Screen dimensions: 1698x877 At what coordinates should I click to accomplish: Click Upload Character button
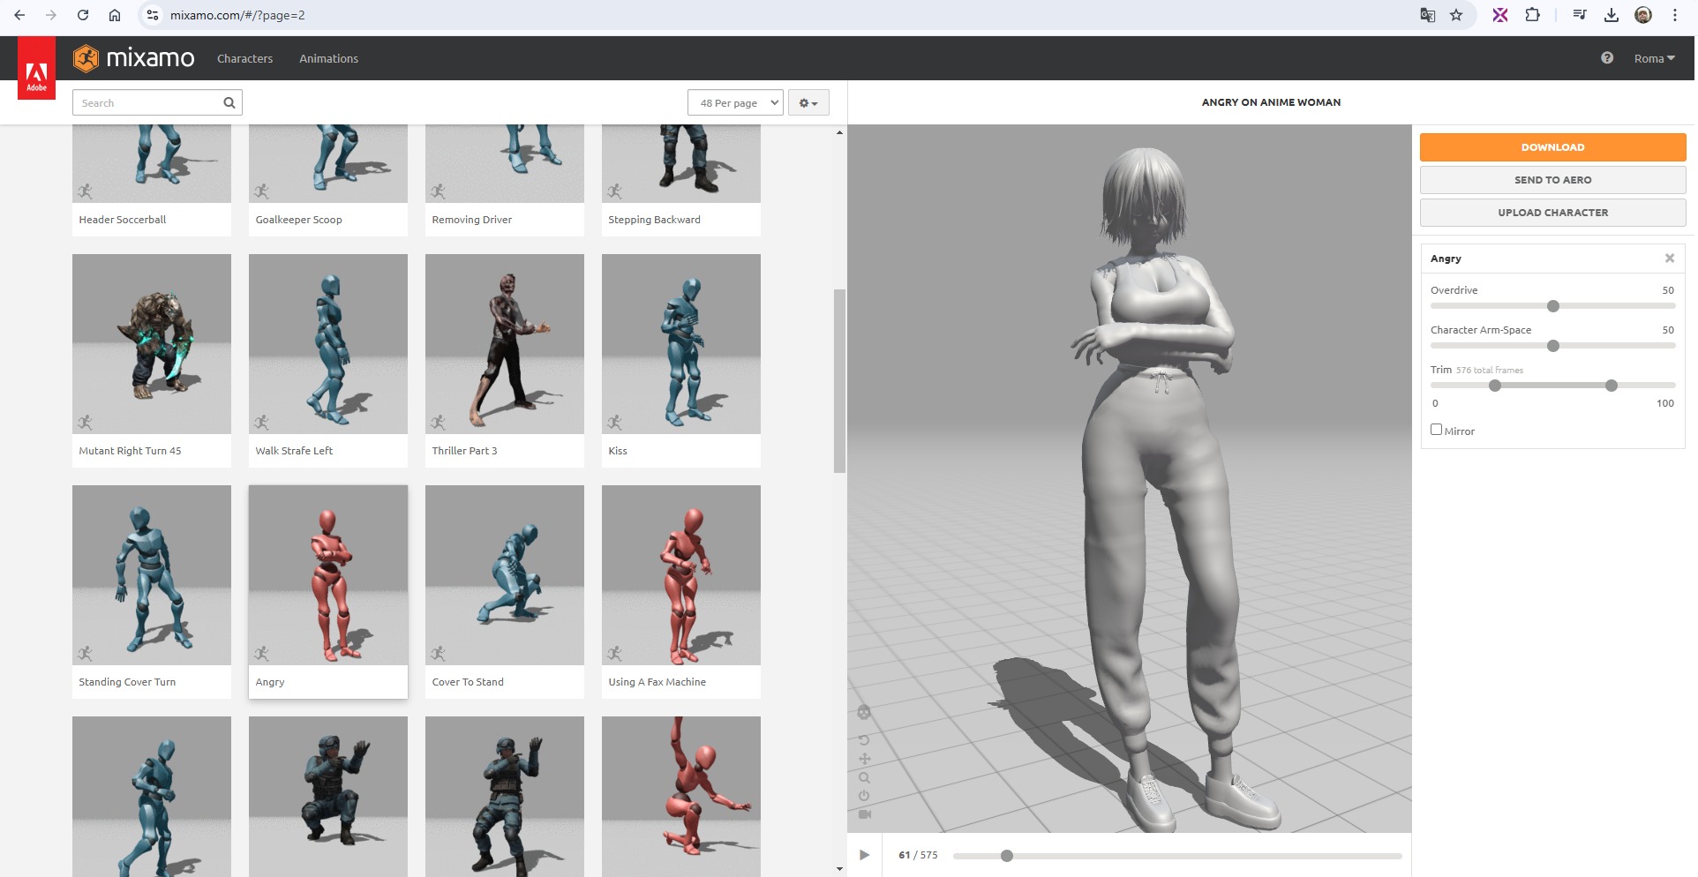click(1552, 213)
